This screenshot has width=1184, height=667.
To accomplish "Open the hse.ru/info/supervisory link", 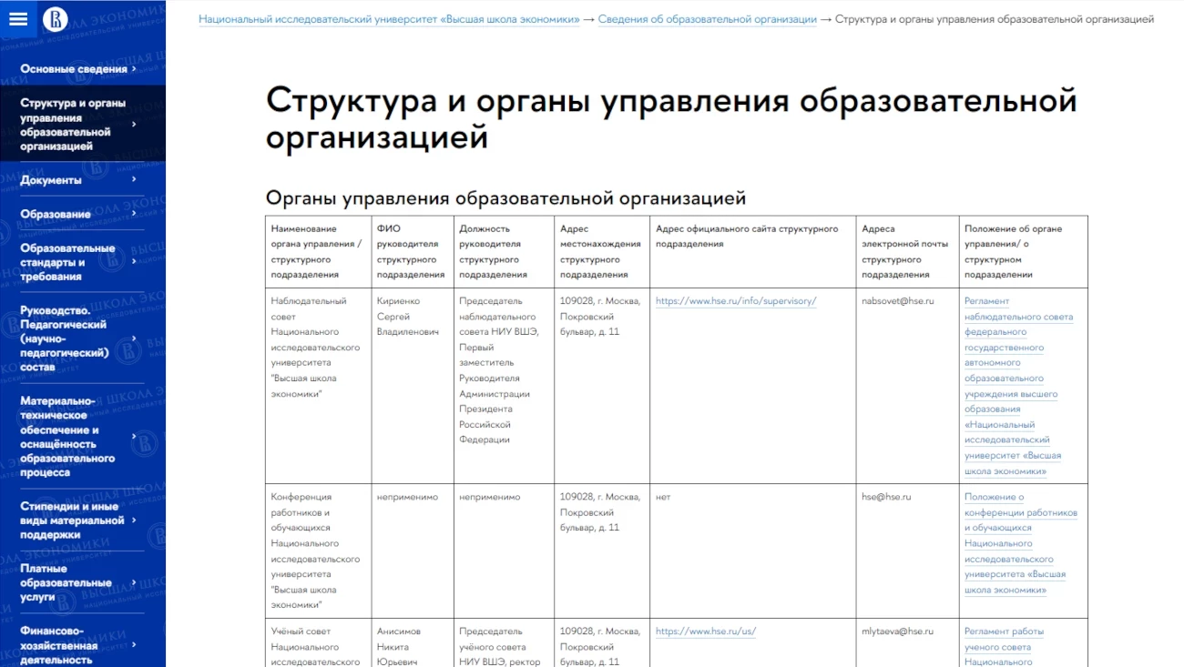I will click(736, 301).
